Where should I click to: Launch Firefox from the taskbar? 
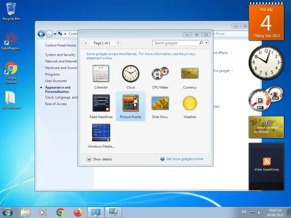tap(78, 212)
